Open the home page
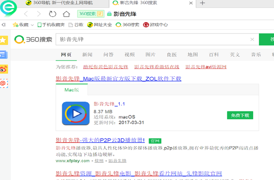This screenshot has height=180, width=274. tap(66, 14)
